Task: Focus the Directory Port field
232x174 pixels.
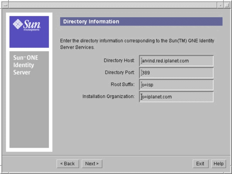Action: click(x=176, y=73)
